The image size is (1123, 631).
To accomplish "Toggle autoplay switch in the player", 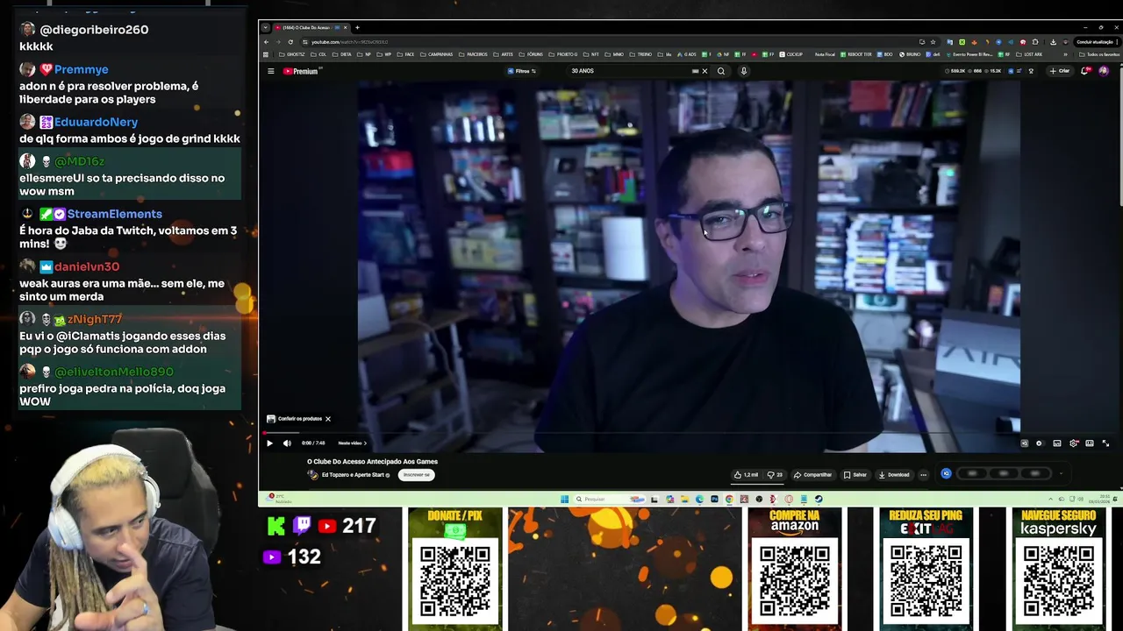I will pyautogui.click(x=1041, y=443).
